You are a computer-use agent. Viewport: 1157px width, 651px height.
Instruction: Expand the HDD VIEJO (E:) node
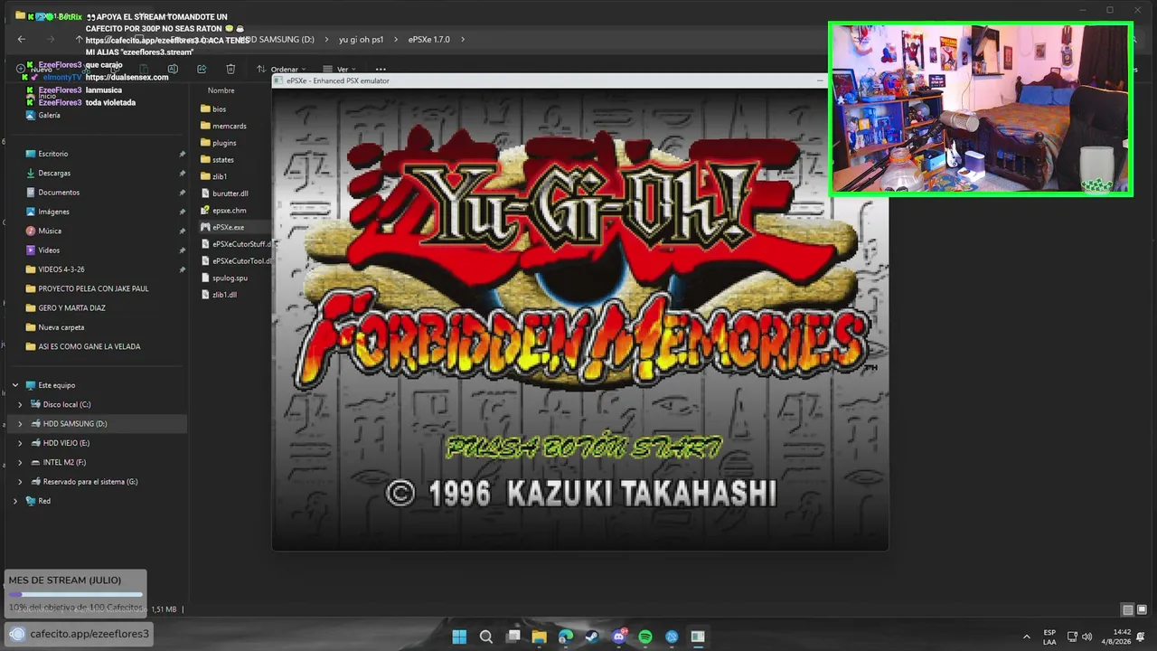point(21,443)
